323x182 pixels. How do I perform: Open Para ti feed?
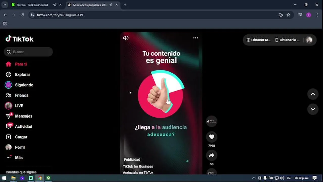point(16,64)
